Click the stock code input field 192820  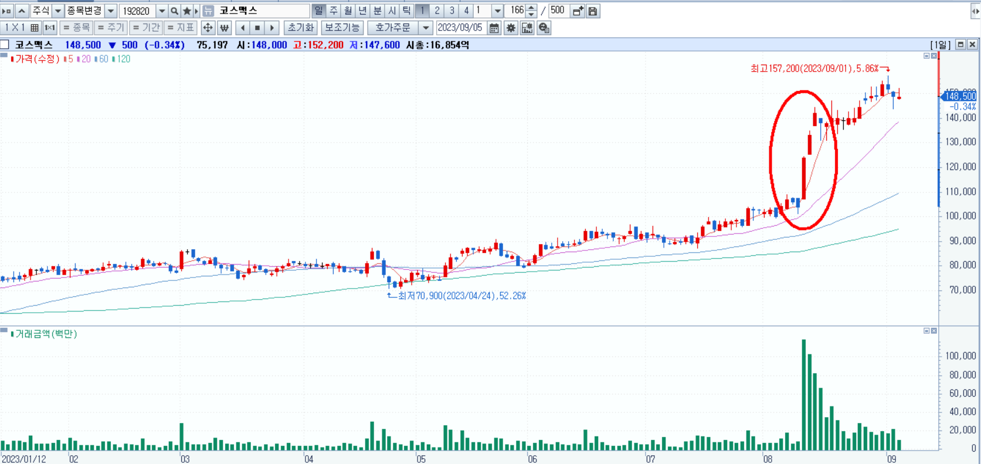tap(138, 11)
